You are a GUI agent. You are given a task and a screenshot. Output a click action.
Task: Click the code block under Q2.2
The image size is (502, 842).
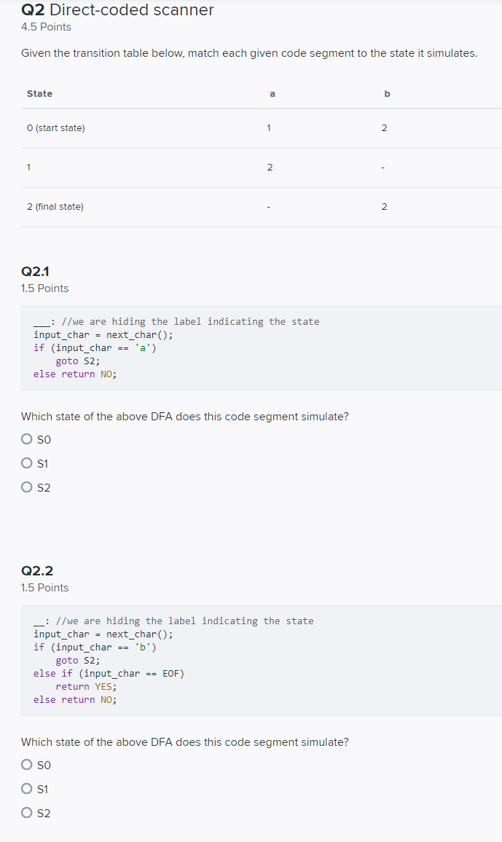(219, 660)
